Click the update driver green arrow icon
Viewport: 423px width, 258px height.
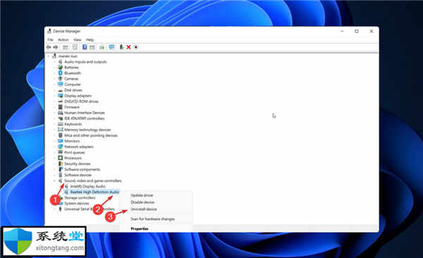(121, 47)
